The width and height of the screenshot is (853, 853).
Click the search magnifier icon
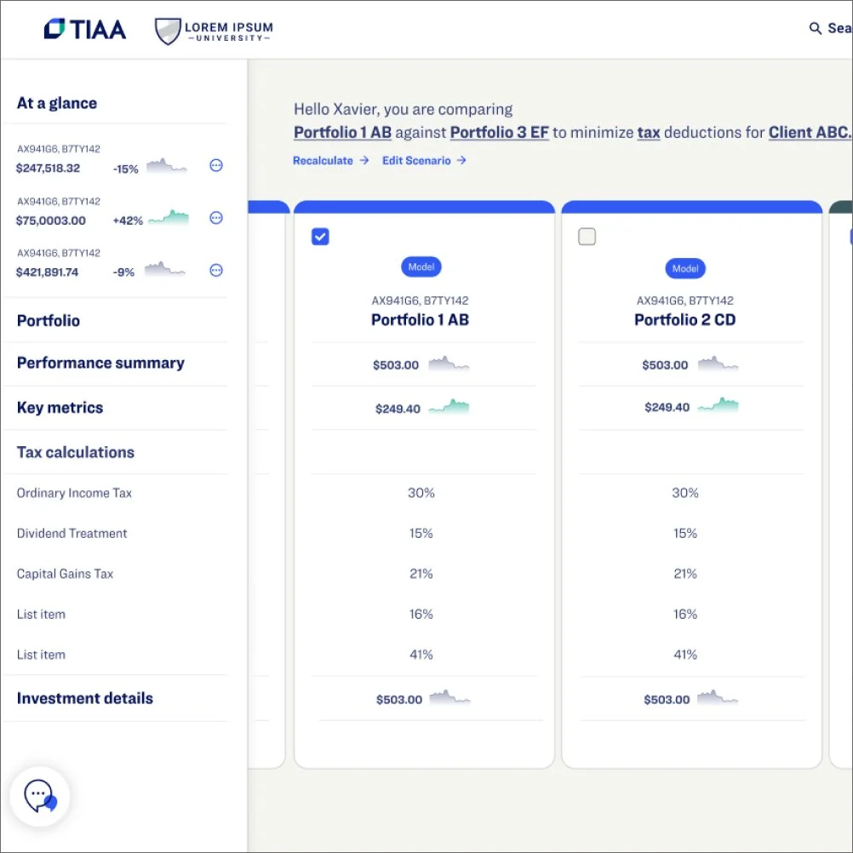[815, 28]
